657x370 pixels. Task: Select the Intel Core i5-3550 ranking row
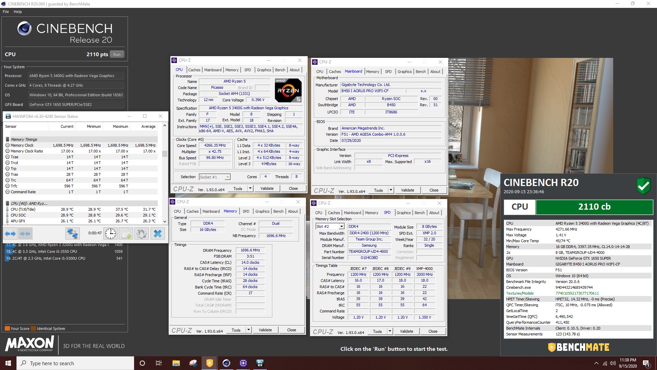(64, 251)
